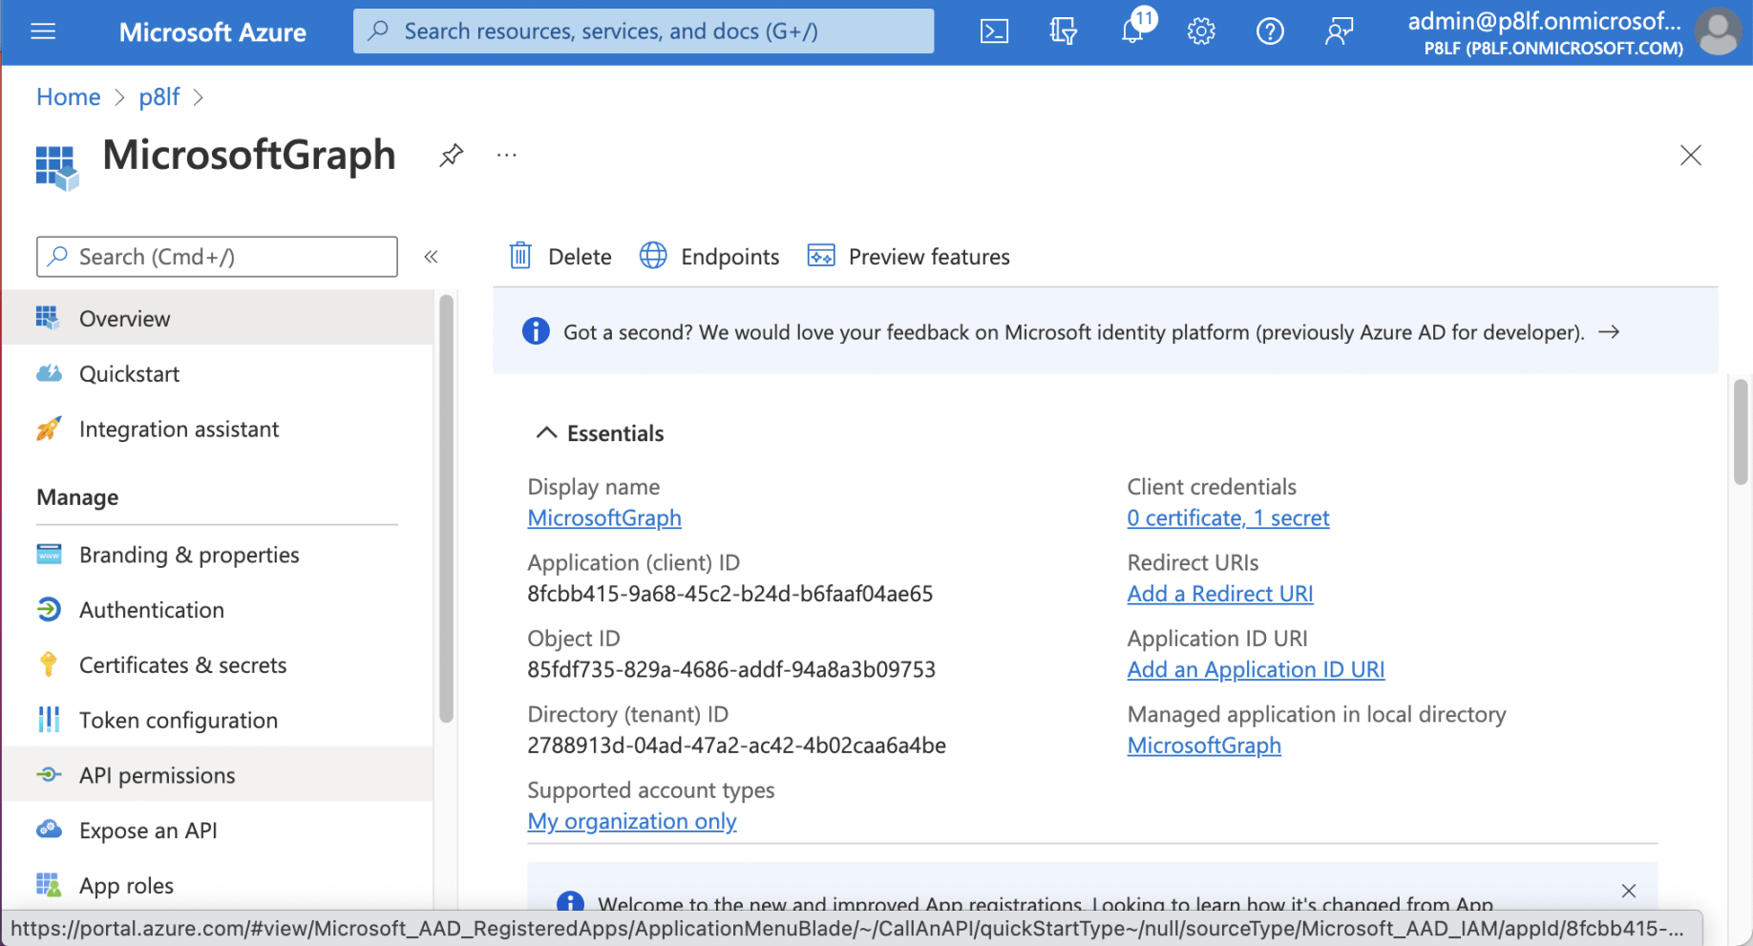This screenshot has width=1753, height=946.
Task: Open the 0 certificate, 1 secret link
Action: 1228,517
